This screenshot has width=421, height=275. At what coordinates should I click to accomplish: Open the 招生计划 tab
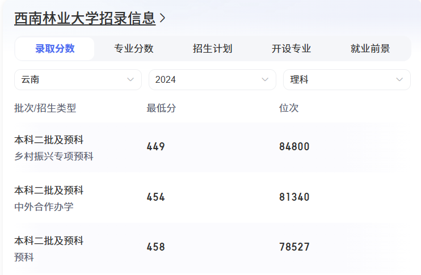[212, 49]
